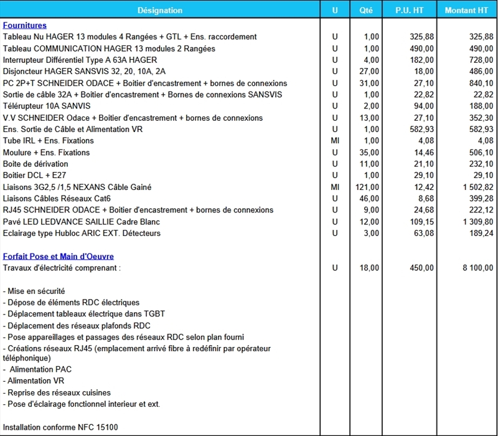The height and width of the screenshot is (436, 498).
Task: Click the 728,00 amount cell
Action: 481,60
